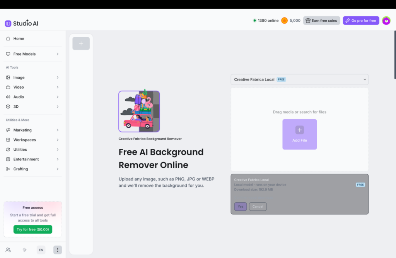
Task: Click the Studio AI logo icon
Action: 8,24
